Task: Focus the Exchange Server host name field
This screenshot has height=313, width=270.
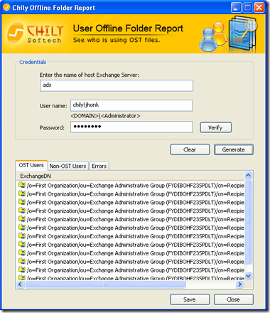Action: coord(117,85)
